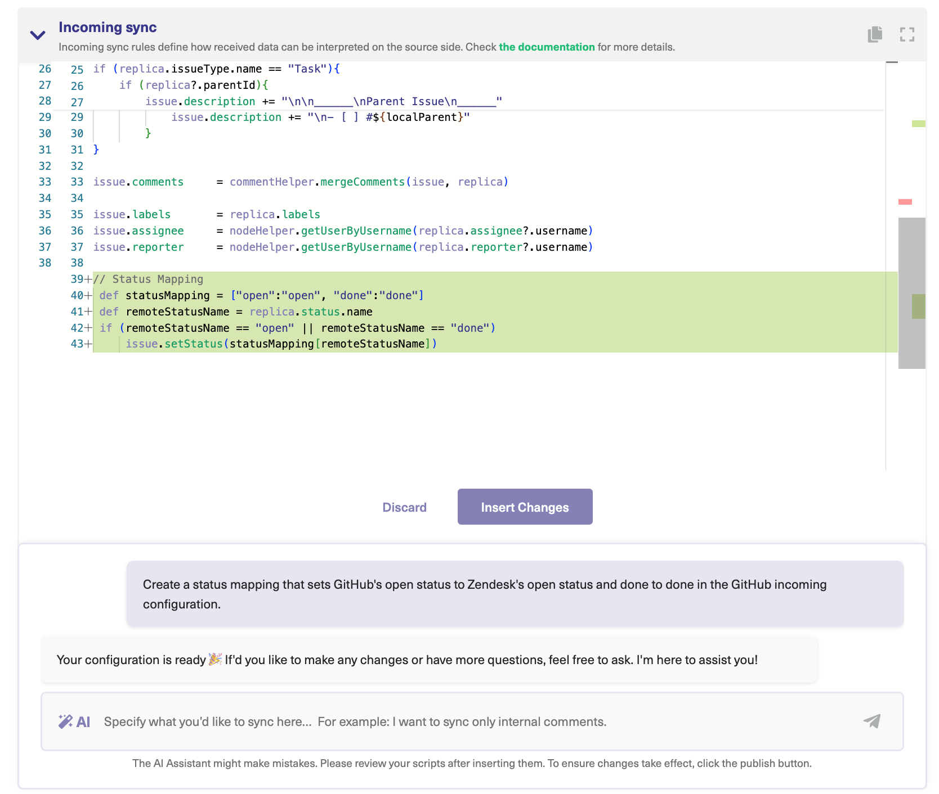This screenshot has width=939, height=794.
Task: Jump to the green added marker in overview ruler
Action: tap(918, 124)
